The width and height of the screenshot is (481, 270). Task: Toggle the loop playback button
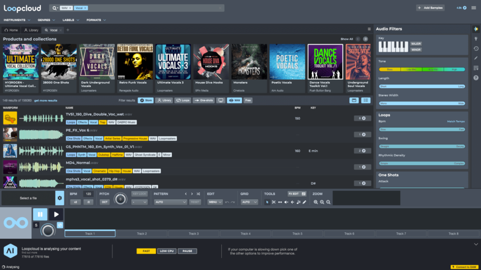[60, 225]
